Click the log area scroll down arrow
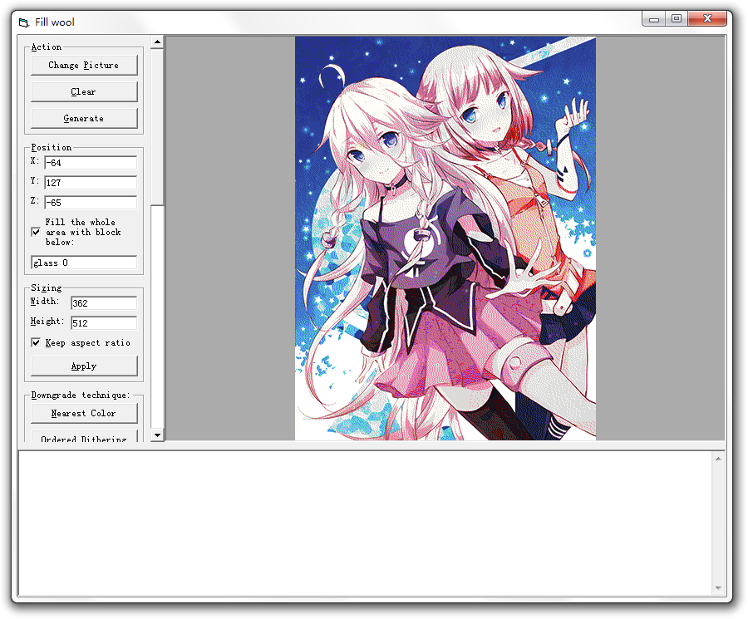The image size is (748, 619). [x=718, y=588]
